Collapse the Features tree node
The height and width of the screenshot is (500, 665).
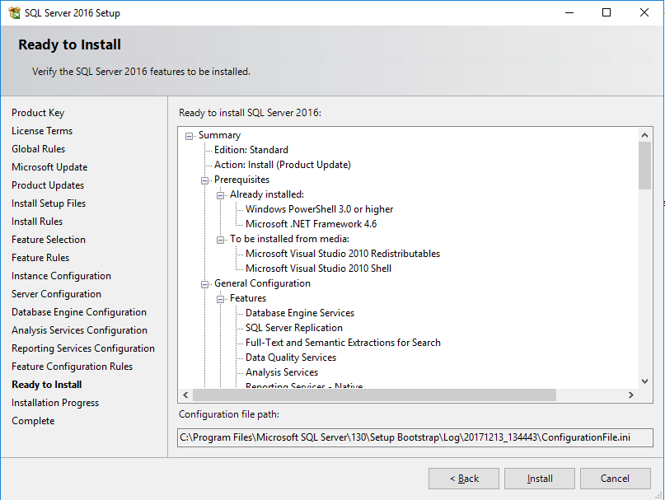point(221,299)
